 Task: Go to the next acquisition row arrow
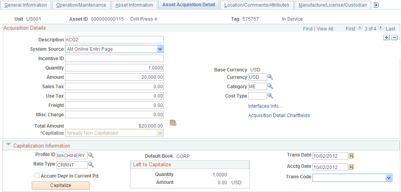pyautogui.click(x=381, y=27)
